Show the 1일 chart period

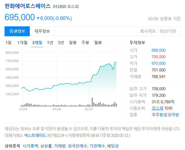(x=9, y=43)
